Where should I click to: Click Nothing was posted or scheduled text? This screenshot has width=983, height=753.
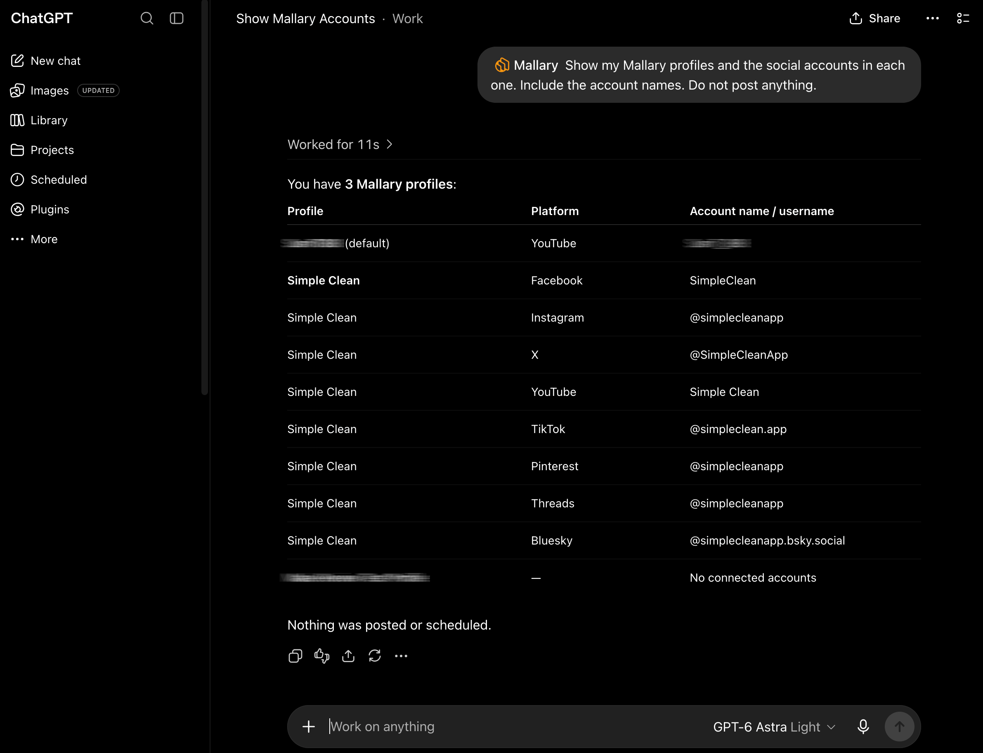tap(389, 625)
